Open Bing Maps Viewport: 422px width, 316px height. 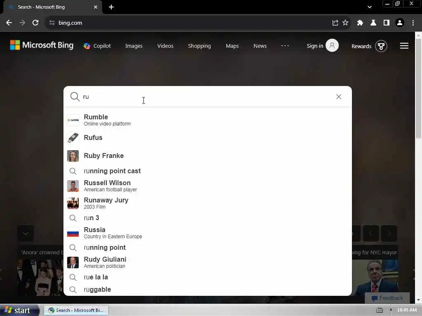point(232,46)
